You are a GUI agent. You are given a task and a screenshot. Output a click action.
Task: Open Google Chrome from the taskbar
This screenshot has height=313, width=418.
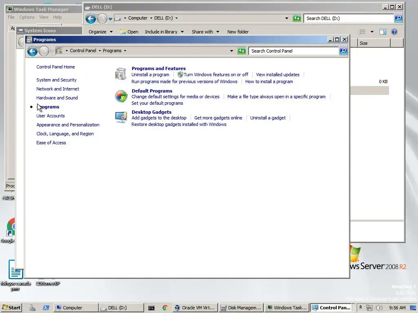click(165, 308)
